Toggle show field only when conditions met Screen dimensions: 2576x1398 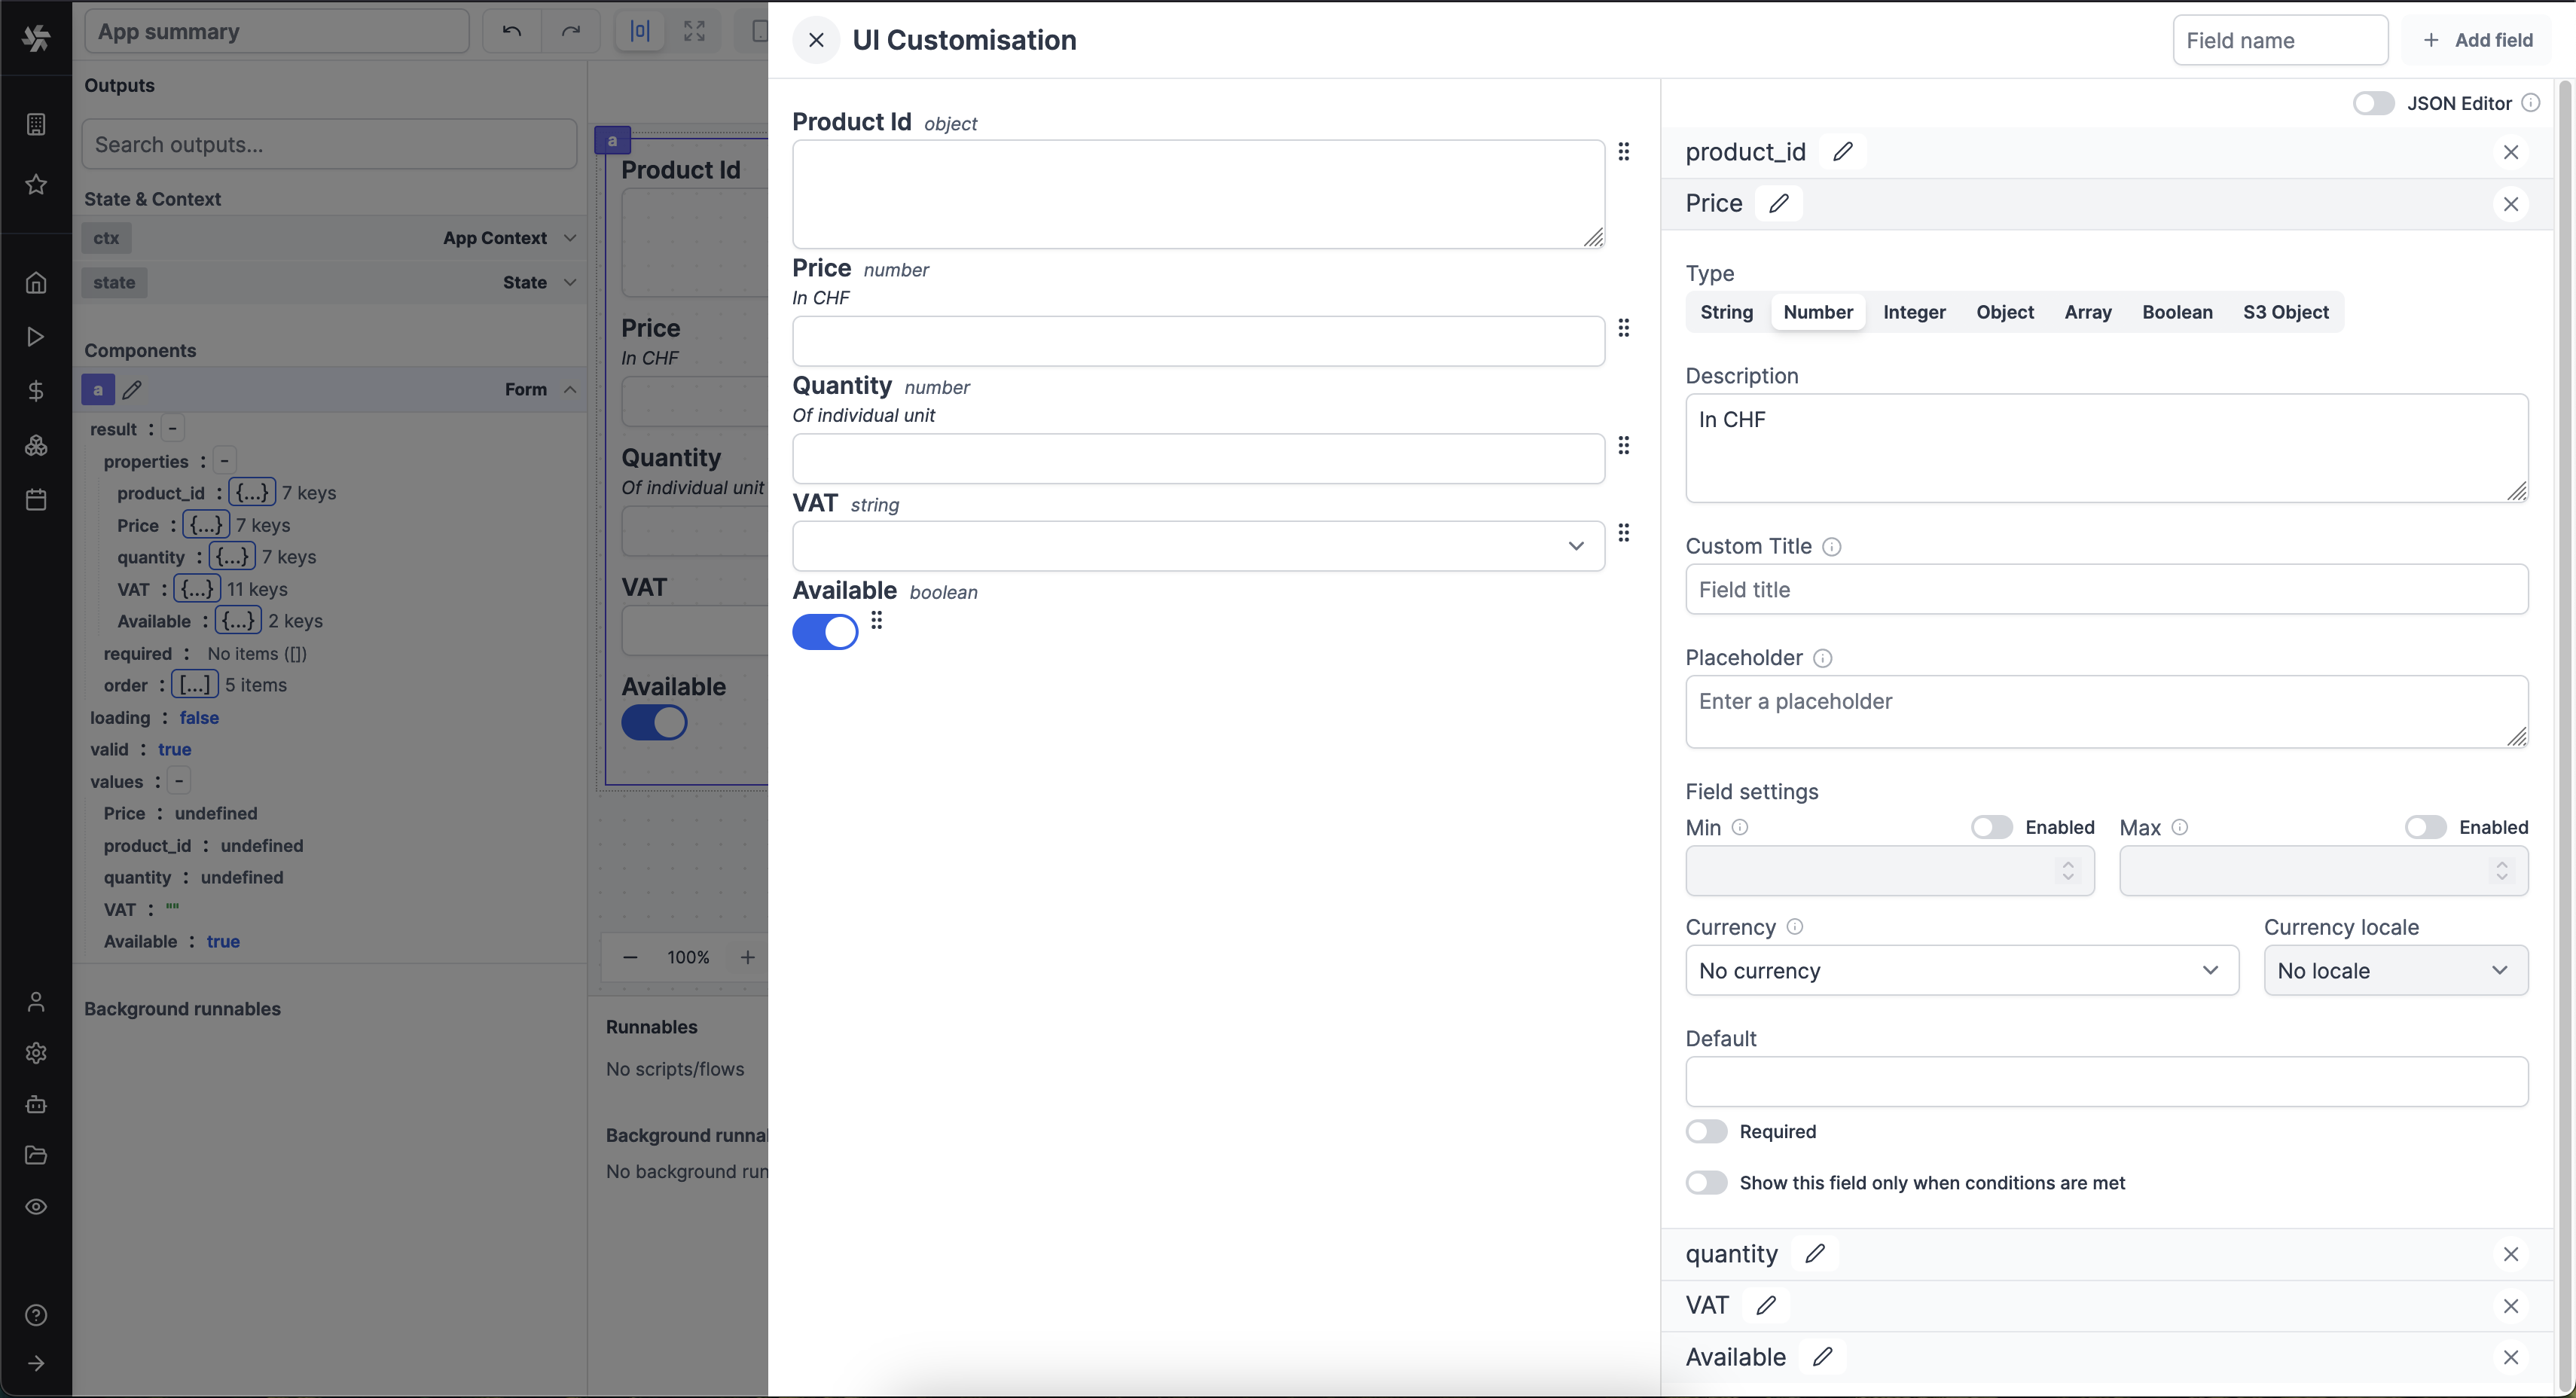click(x=1706, y=1183)
